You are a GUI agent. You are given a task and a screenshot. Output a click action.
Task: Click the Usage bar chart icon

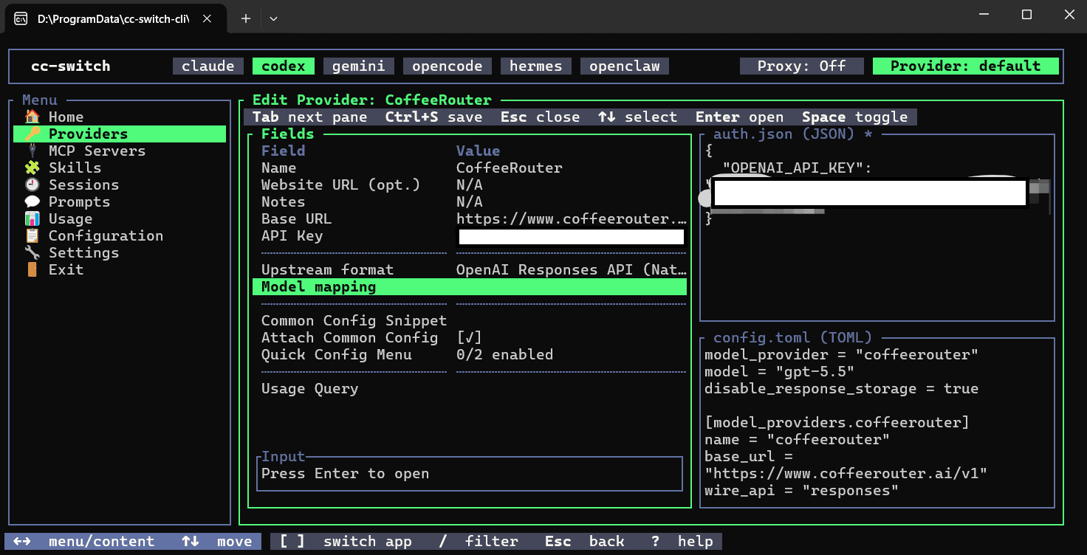[x=32, y=218]
